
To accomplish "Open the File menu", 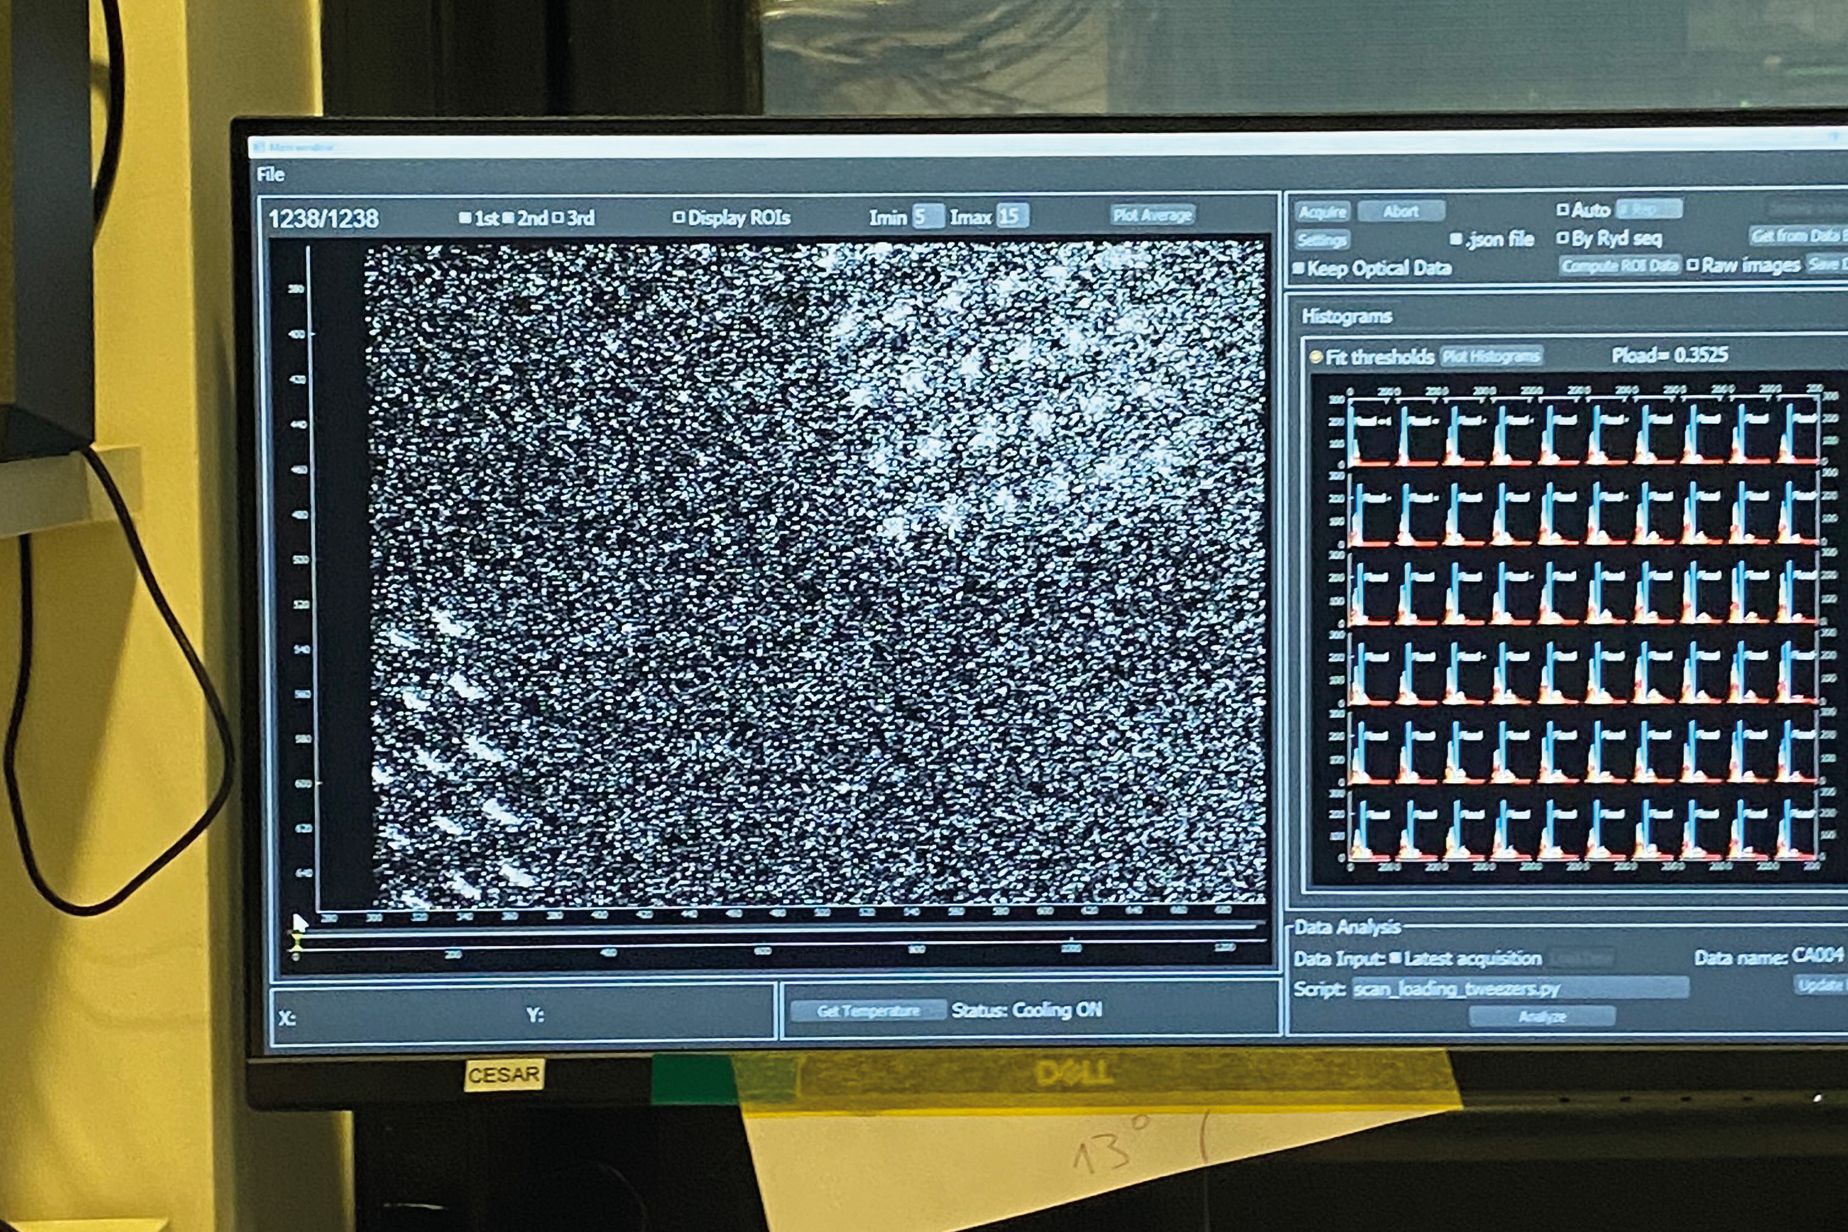I will (270, 174).
